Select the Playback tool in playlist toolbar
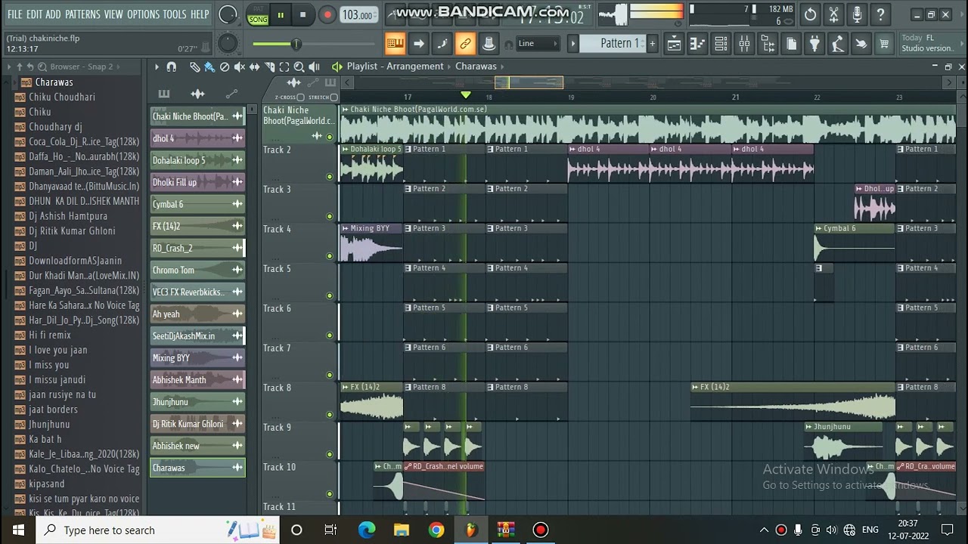968x544 pixels. coord(315,67)
